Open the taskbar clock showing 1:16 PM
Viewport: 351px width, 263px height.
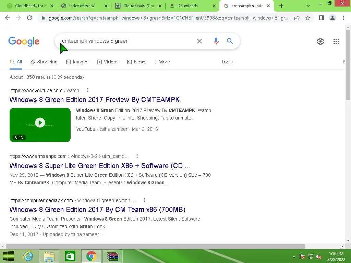click(x=336, y=256)
